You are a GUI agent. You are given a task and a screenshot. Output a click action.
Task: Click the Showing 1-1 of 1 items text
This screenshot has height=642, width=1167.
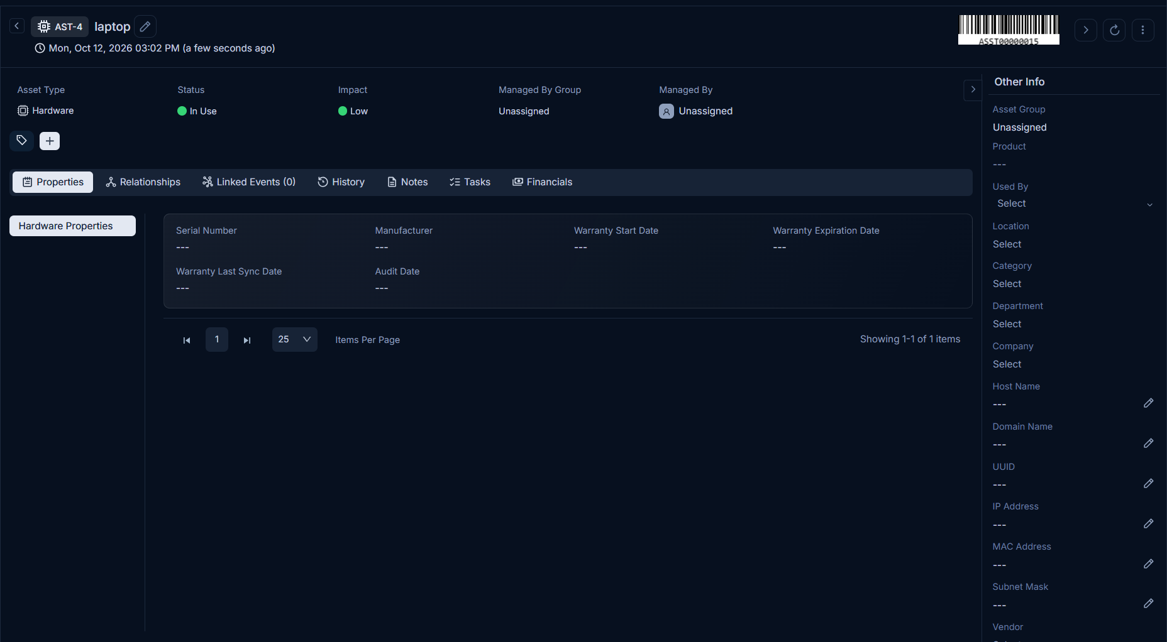tap(910, 339)
